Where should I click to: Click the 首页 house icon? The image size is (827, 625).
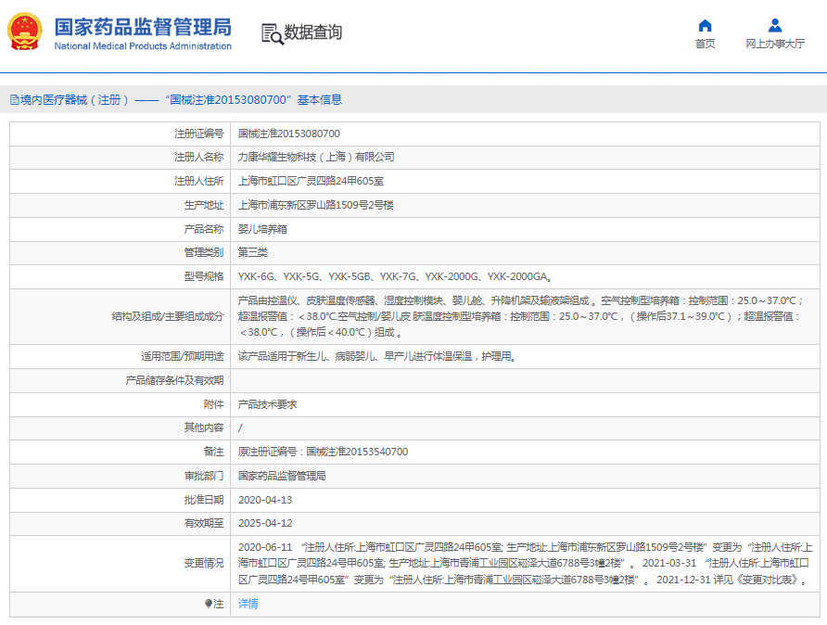705,25
